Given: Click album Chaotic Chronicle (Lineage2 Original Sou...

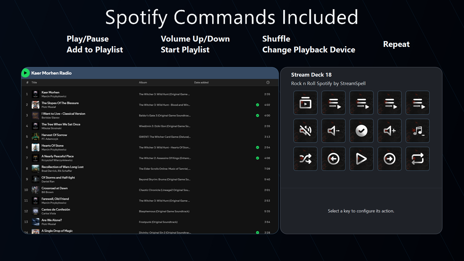Looking at the screenshot, I should pyautogui.click(x=165, y=190).
